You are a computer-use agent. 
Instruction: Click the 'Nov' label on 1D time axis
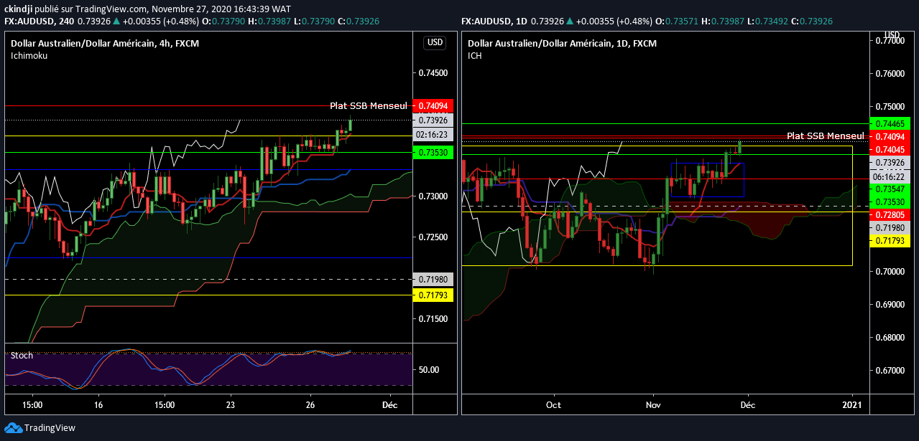(x=654, y=404)
